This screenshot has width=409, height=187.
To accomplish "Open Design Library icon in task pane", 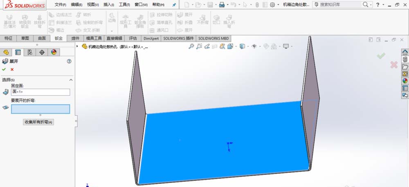I will tap(405, 59).
